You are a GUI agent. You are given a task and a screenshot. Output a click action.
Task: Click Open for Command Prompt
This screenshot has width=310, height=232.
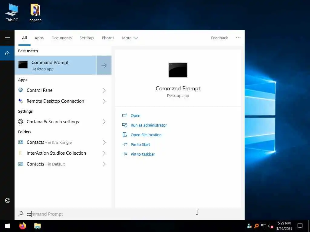135,116
